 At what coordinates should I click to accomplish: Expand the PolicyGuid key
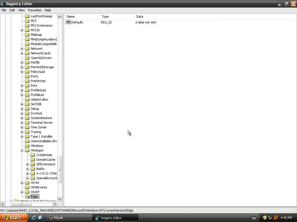pyautogui.click(x=22, y=72)
